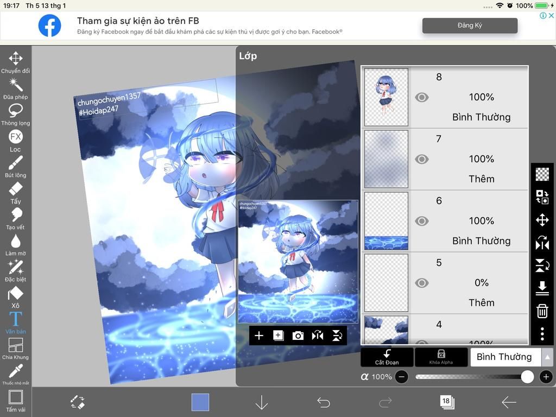
Task: Click the down arrow in bottom bar
Action: tap(262, 402)
